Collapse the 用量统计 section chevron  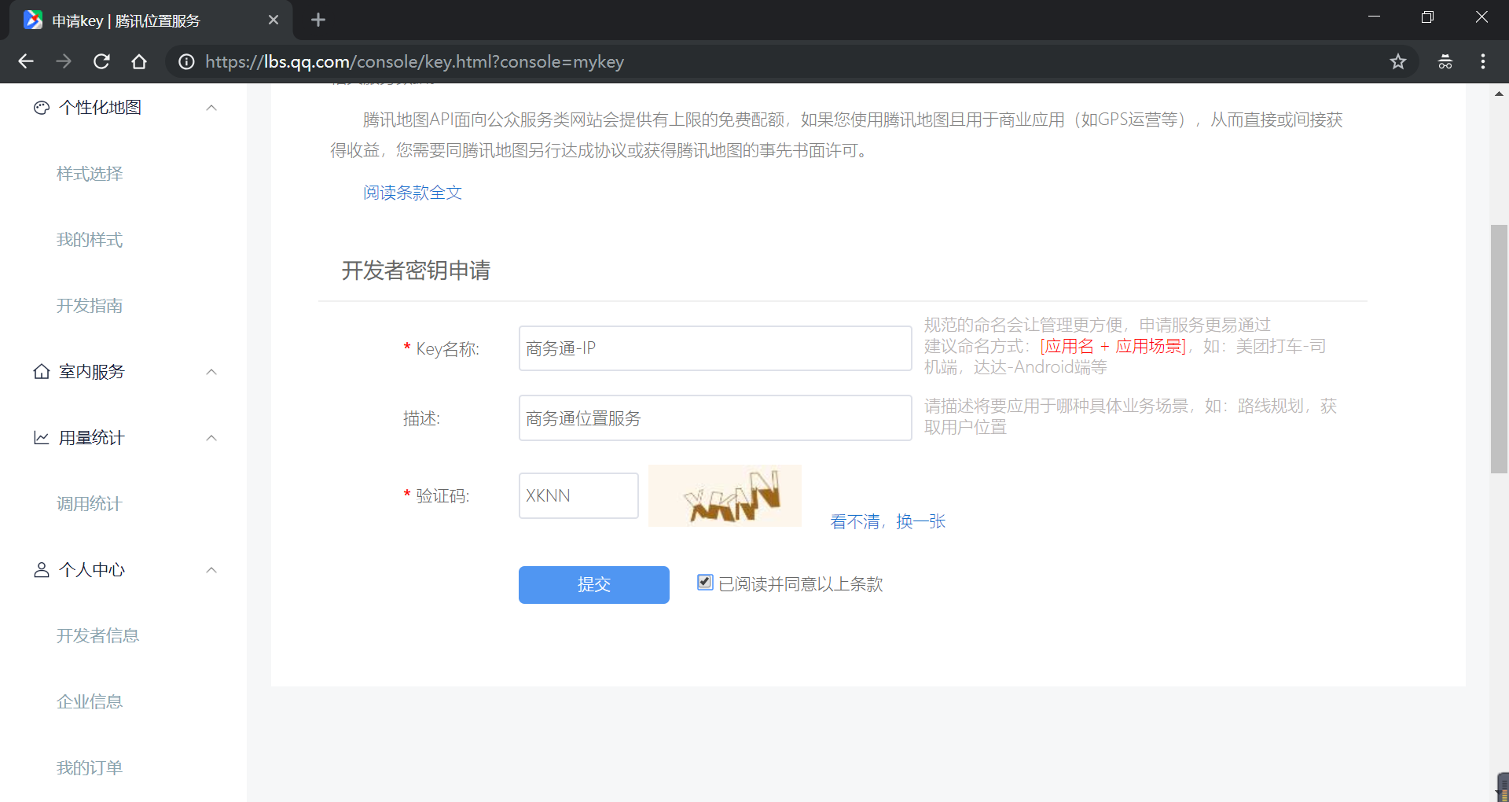[211, 437]
